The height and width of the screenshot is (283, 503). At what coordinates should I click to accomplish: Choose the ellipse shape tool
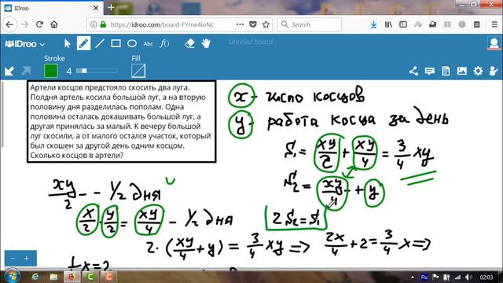[x=132, y=44]
